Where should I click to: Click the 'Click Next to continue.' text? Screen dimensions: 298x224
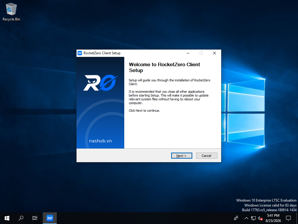pyautogui.click(x=144, y=111)
